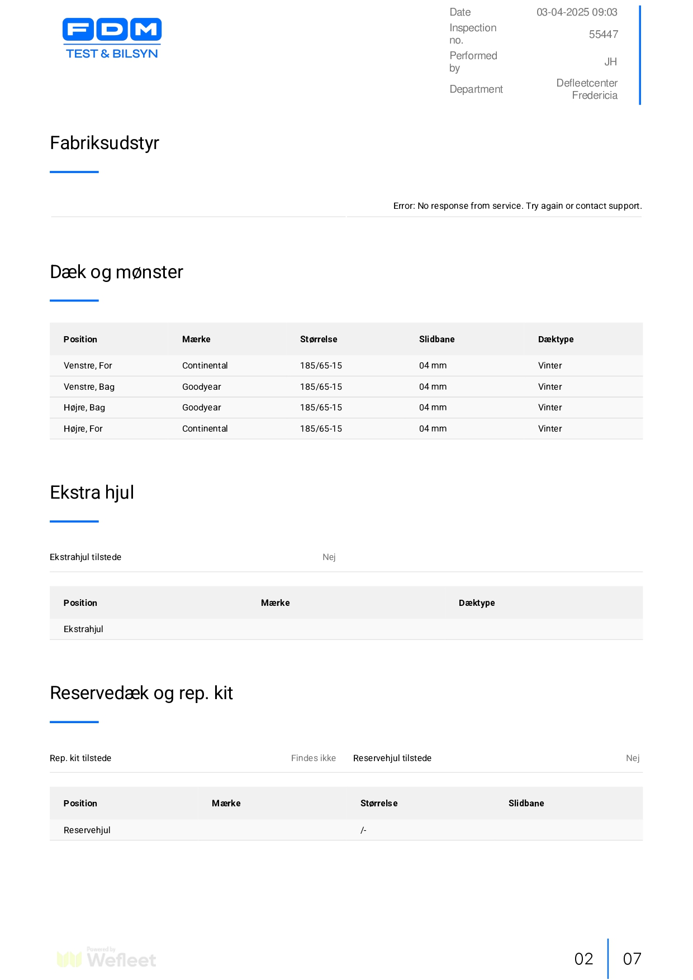Click Goodyear in the Venstre, Bag row
This screenshot has height=980, width=693.
[201, 387]
